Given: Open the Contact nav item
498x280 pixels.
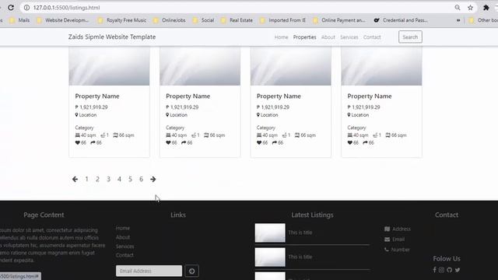Looking at the screenshot, I should click(372, 37).
